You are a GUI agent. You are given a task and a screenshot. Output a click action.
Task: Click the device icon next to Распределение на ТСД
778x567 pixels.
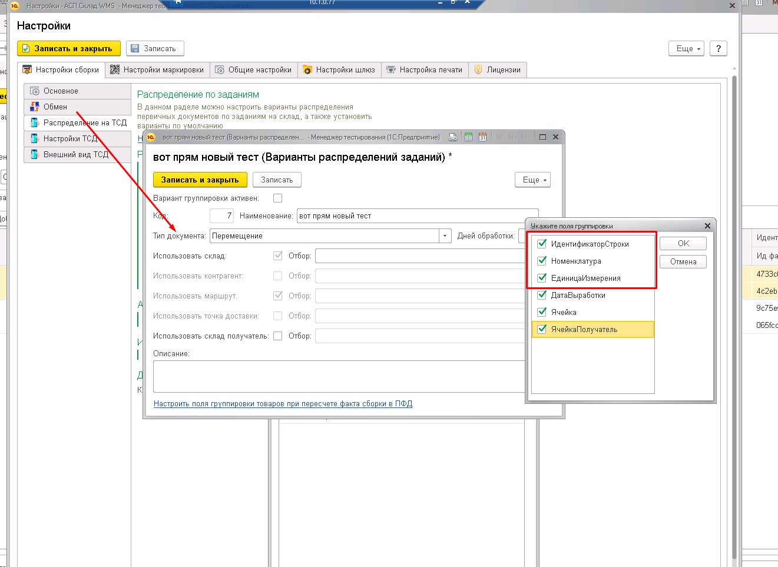[35, 122]
